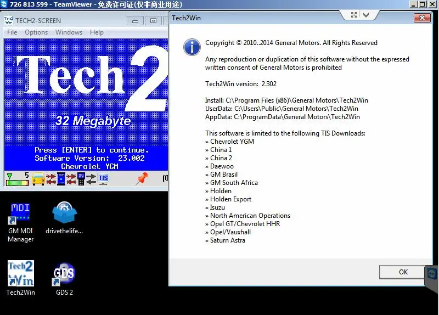Click the UserData path line
The height and width of the screenshot is (315, 439).
pyautogui.click(x=282, y=108)
